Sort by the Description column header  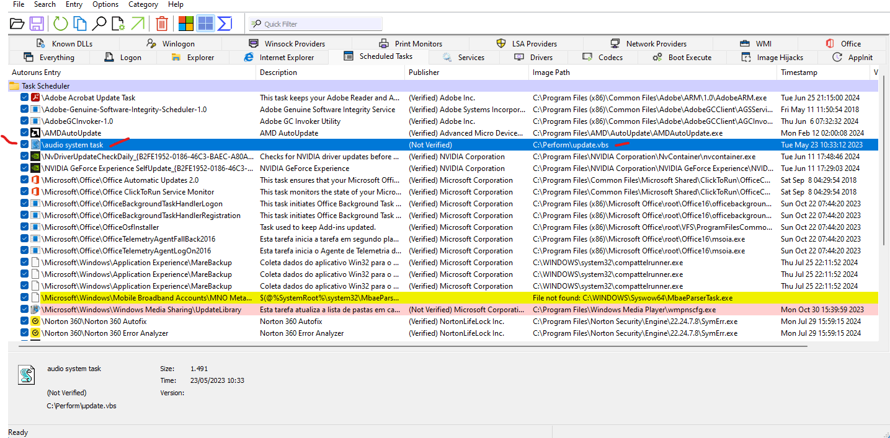[x=330, y=72]
